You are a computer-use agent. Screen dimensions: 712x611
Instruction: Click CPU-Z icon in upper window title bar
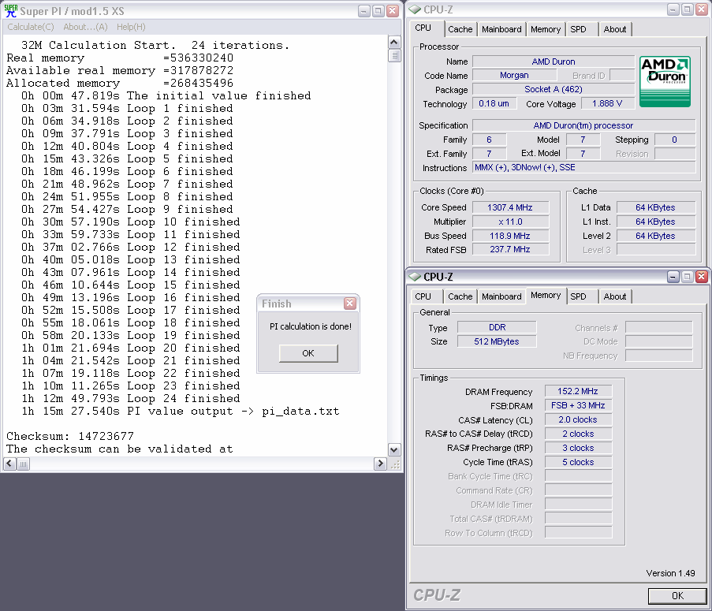415,9
